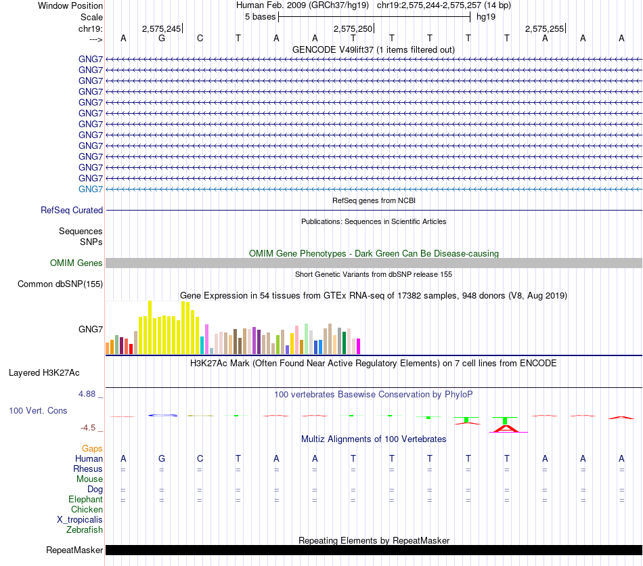Viewport: 643px width, 566px height.
Task: Click the Window Position label
Action: (70, 5)
